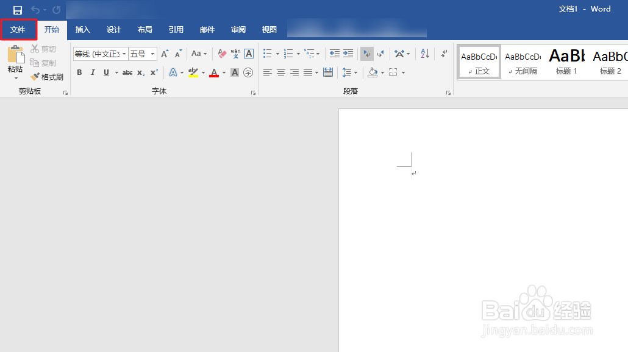Click the Align Left icon
Viewport: 628px width, 352px height.
(268, 72)
